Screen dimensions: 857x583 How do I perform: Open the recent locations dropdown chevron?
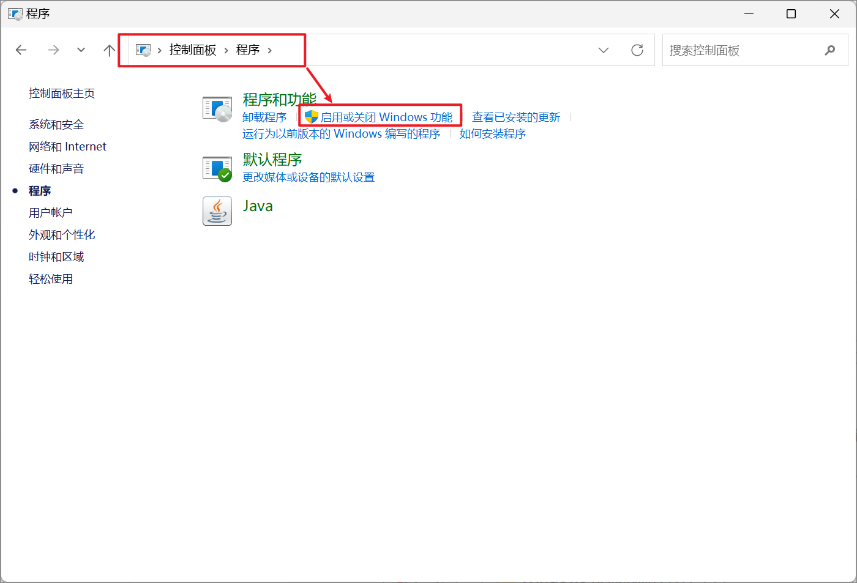81,50
